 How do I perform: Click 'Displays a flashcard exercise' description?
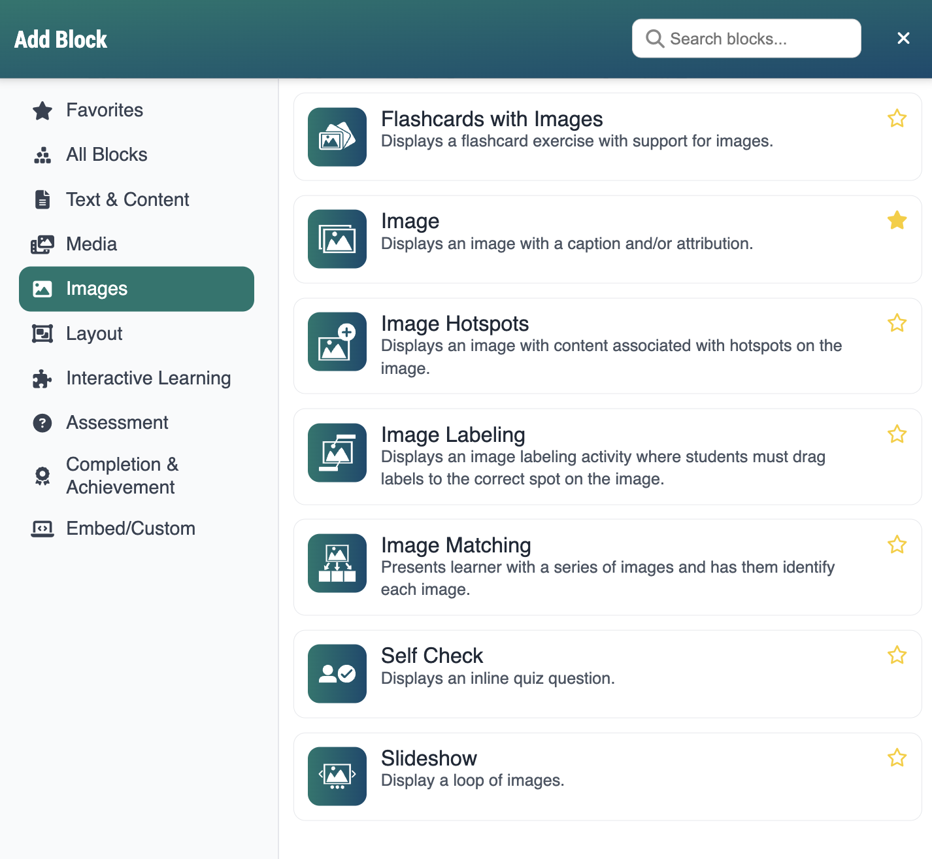[x=577, y=141]
